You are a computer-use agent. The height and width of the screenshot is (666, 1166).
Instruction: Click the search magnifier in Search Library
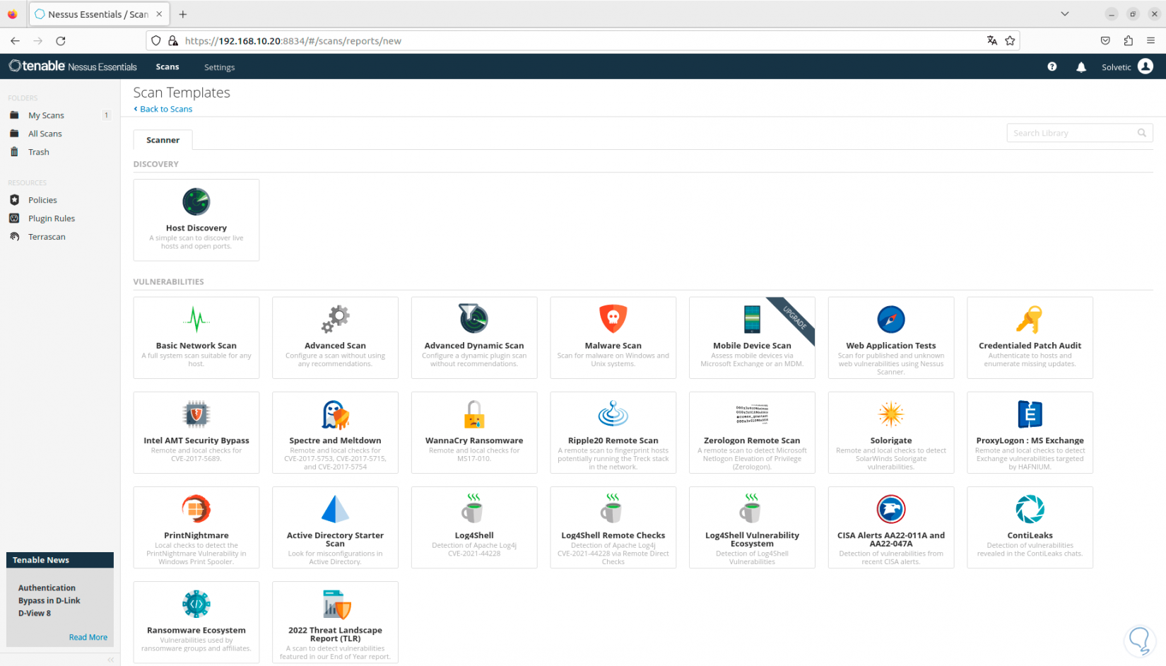pos(1141,133)
